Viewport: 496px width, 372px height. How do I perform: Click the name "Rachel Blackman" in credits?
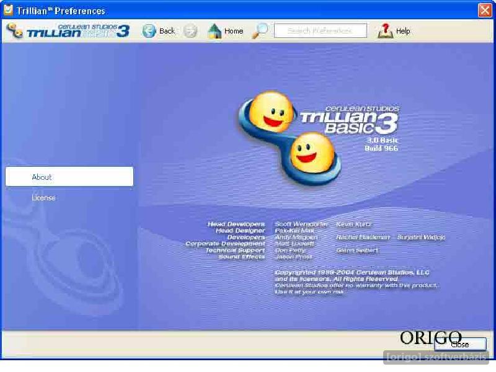(x=363, y=237)
